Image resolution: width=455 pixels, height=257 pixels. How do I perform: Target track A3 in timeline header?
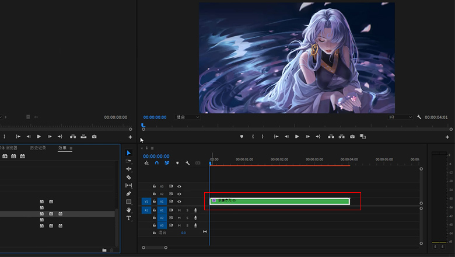click(x=162, y=225)
